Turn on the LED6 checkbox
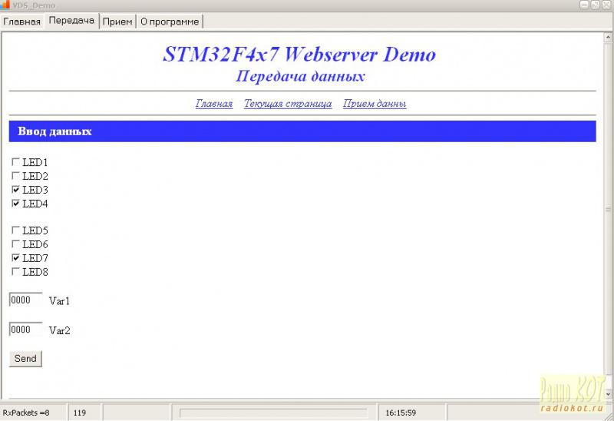This screenshot has height=421, width=614. click(x=15, y=244)
